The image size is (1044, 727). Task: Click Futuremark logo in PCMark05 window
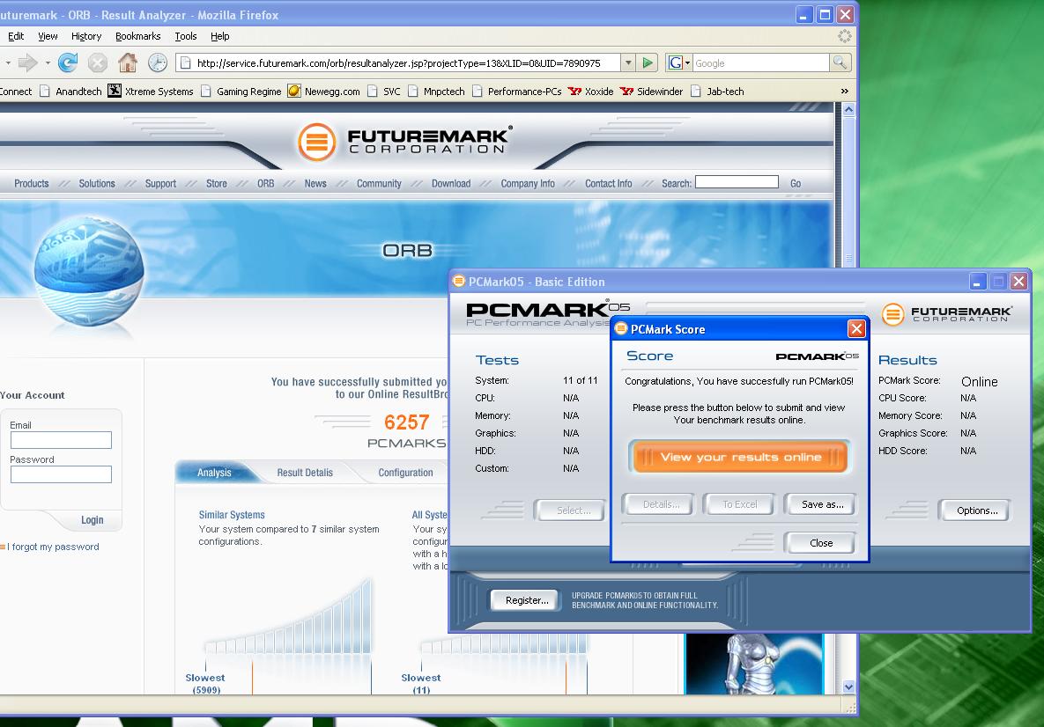pos(947,314)
